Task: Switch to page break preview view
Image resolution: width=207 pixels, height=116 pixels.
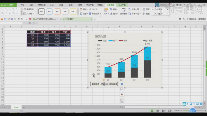Action: [157, 111]
